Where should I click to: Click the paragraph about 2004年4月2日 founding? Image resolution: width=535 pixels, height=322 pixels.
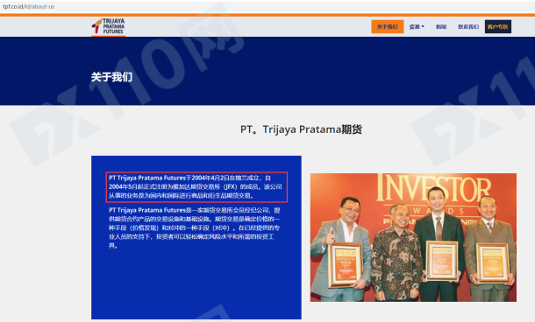196,186
